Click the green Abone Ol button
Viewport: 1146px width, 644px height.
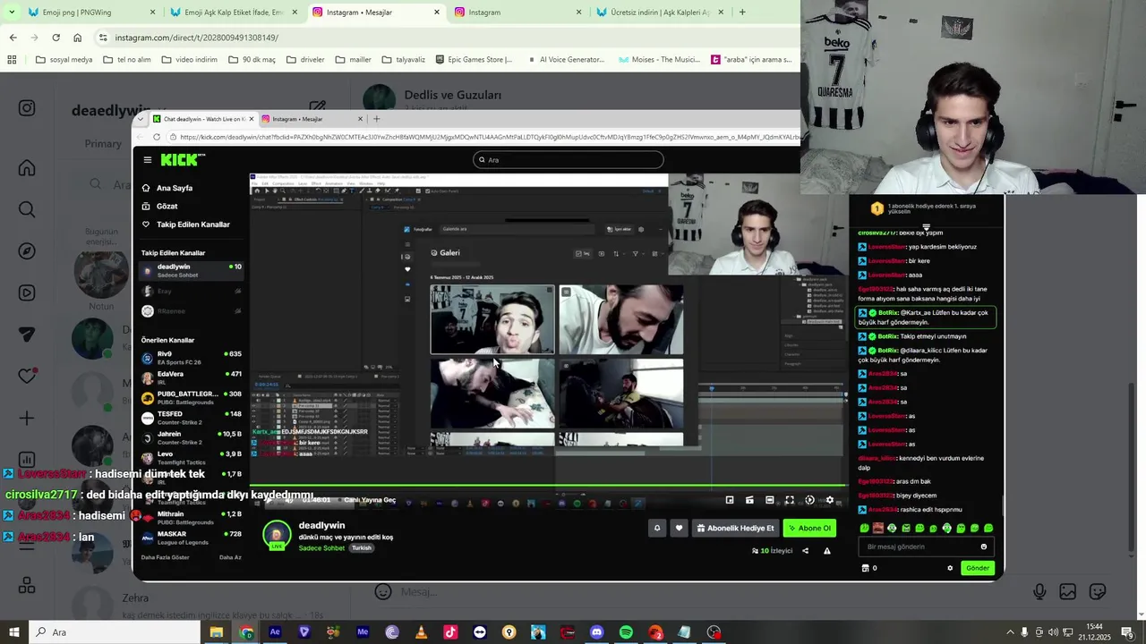(809, 528)
